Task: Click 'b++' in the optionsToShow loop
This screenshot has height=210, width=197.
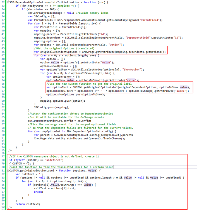Action: tap(108, 73)
